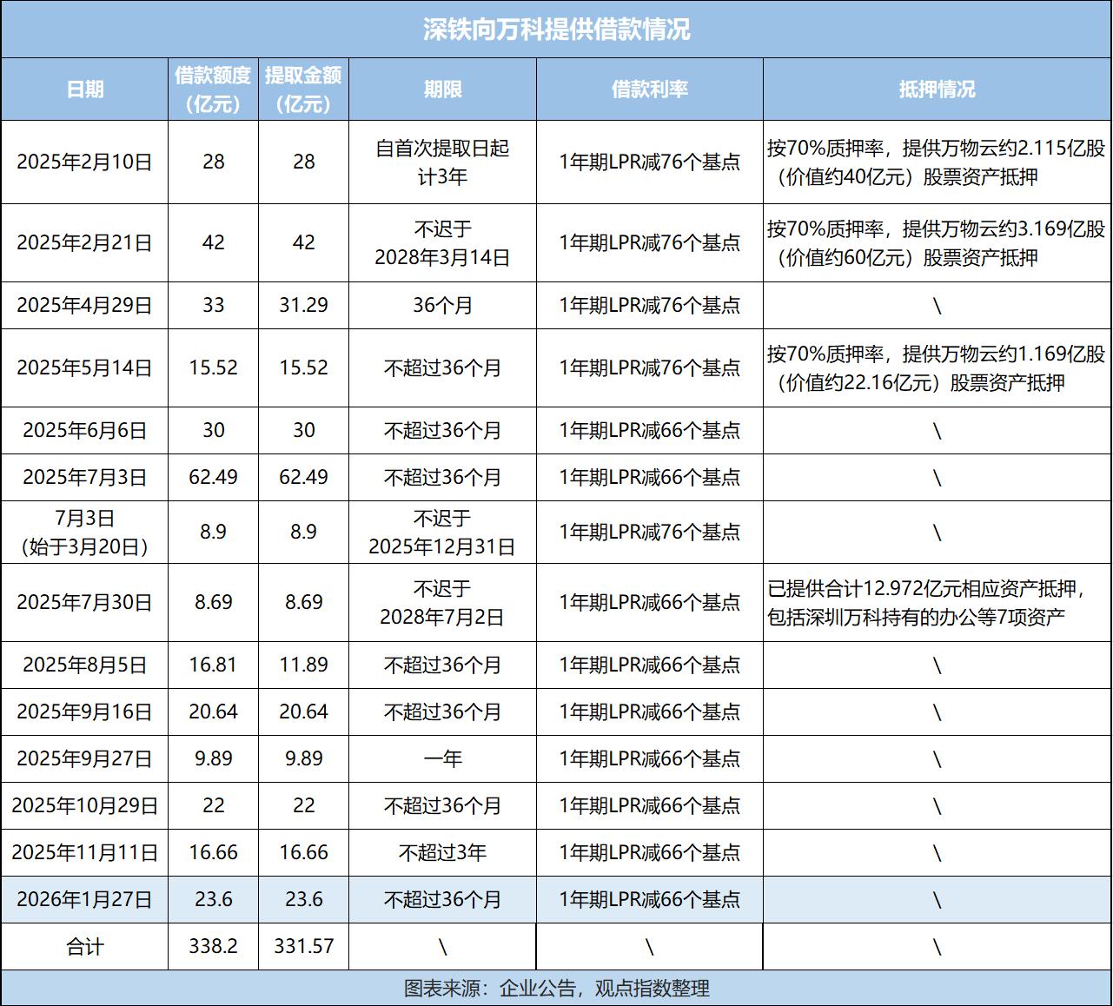Click the 1年期LPR减76个基点 rate for May 14

[650, 367]
